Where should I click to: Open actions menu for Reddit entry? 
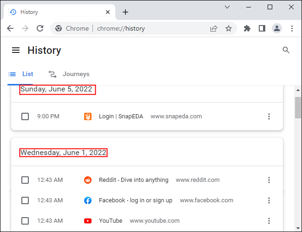tap(269, 180)
